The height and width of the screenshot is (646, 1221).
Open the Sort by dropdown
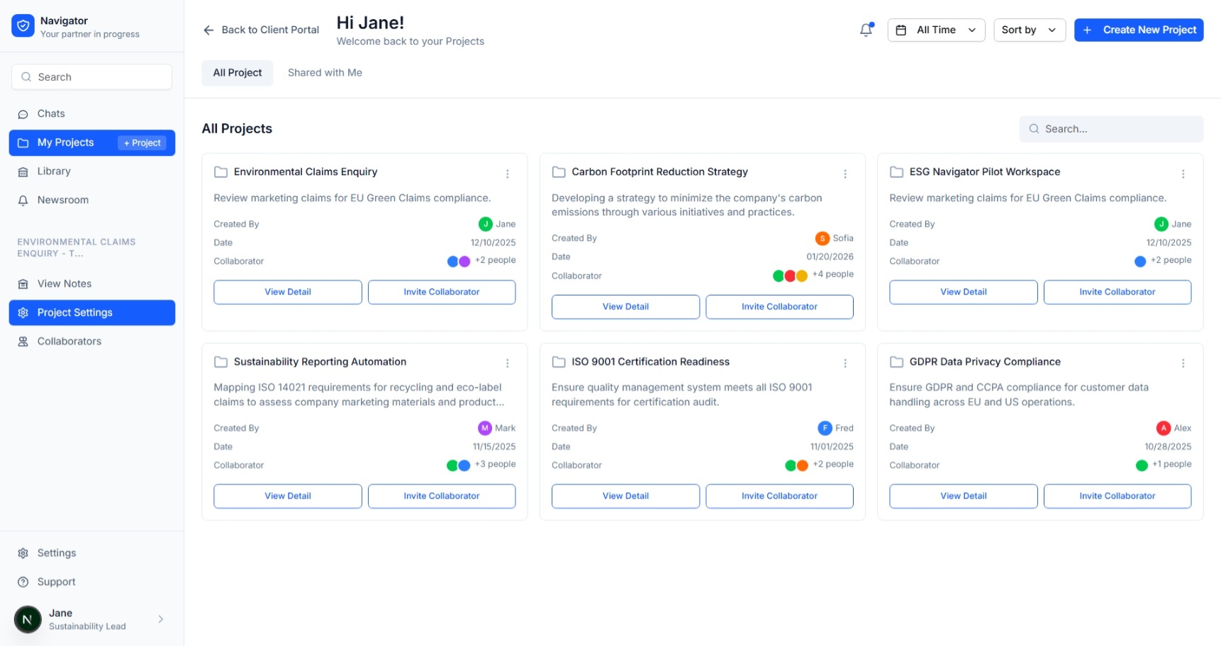pyautogui.click(x=1029, y=30)
